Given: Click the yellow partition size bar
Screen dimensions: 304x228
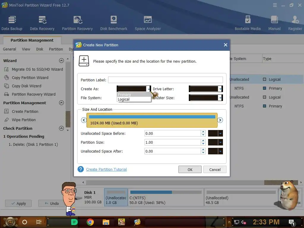Looking at the screenshot, I should coord(152,120).
